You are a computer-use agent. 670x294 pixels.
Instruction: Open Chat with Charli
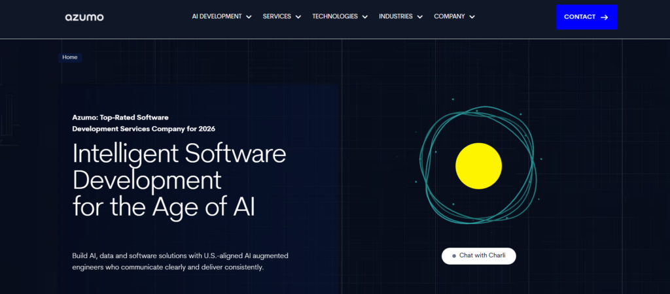[x=478, y=256]
